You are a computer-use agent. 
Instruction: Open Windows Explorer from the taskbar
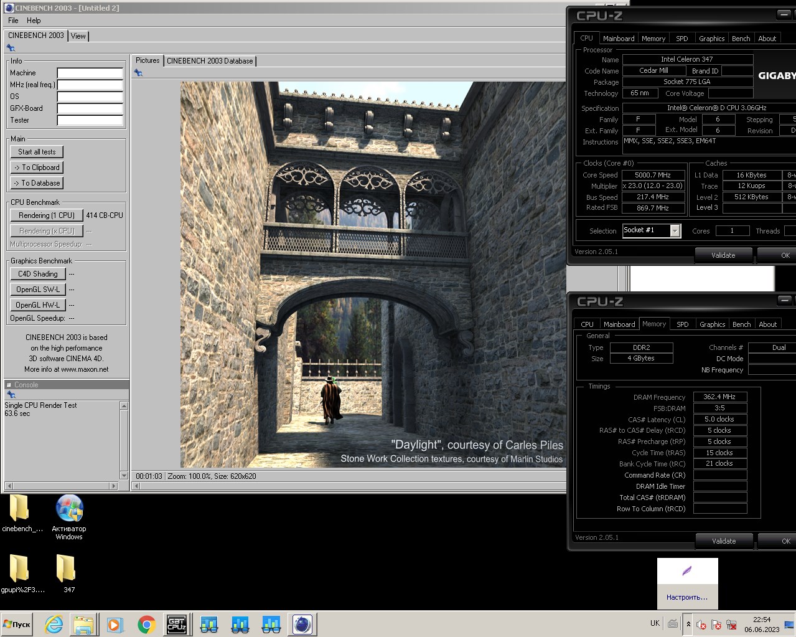(83, 625)
